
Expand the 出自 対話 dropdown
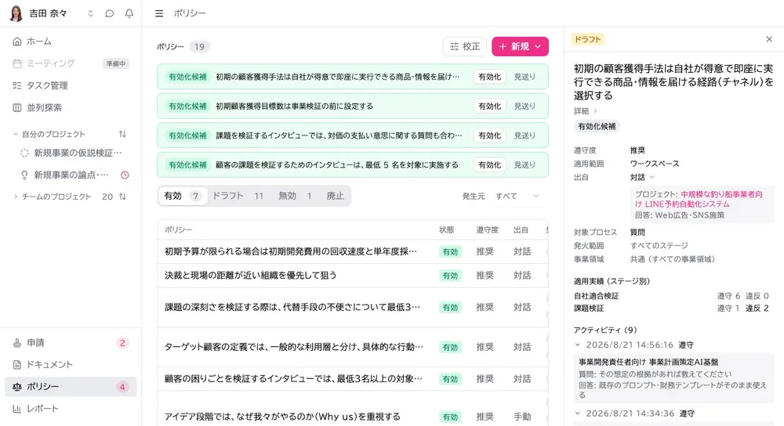(x=642, y=177)
